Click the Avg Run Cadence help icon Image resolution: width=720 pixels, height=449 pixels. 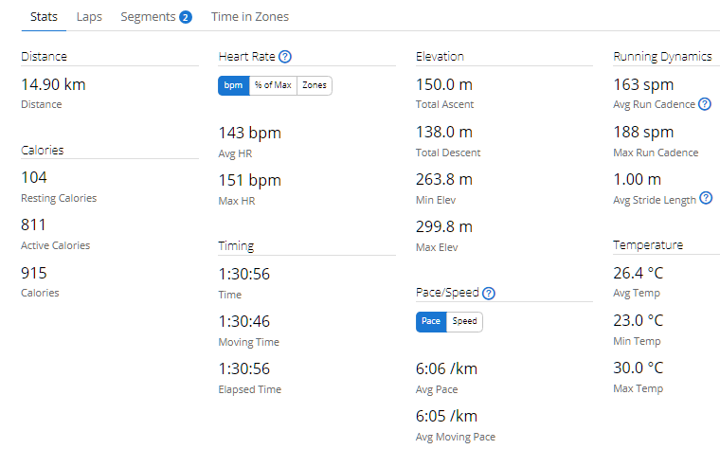pyautogui.click(x=705, y=104)
